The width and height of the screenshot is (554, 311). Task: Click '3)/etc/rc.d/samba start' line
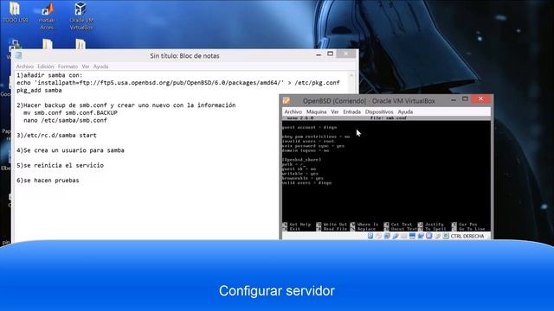click(x=56, y=135)
